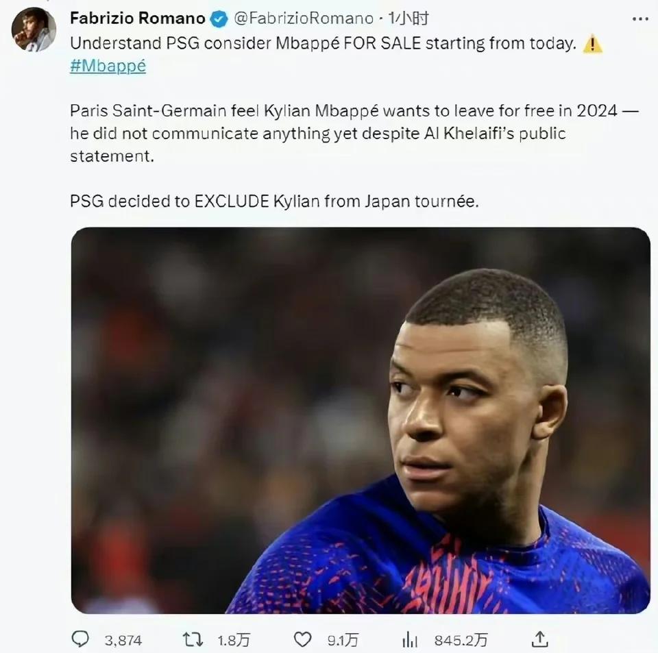Like the tweet with the heart icon
Screen dimensions: 658x653
point(302,639)
